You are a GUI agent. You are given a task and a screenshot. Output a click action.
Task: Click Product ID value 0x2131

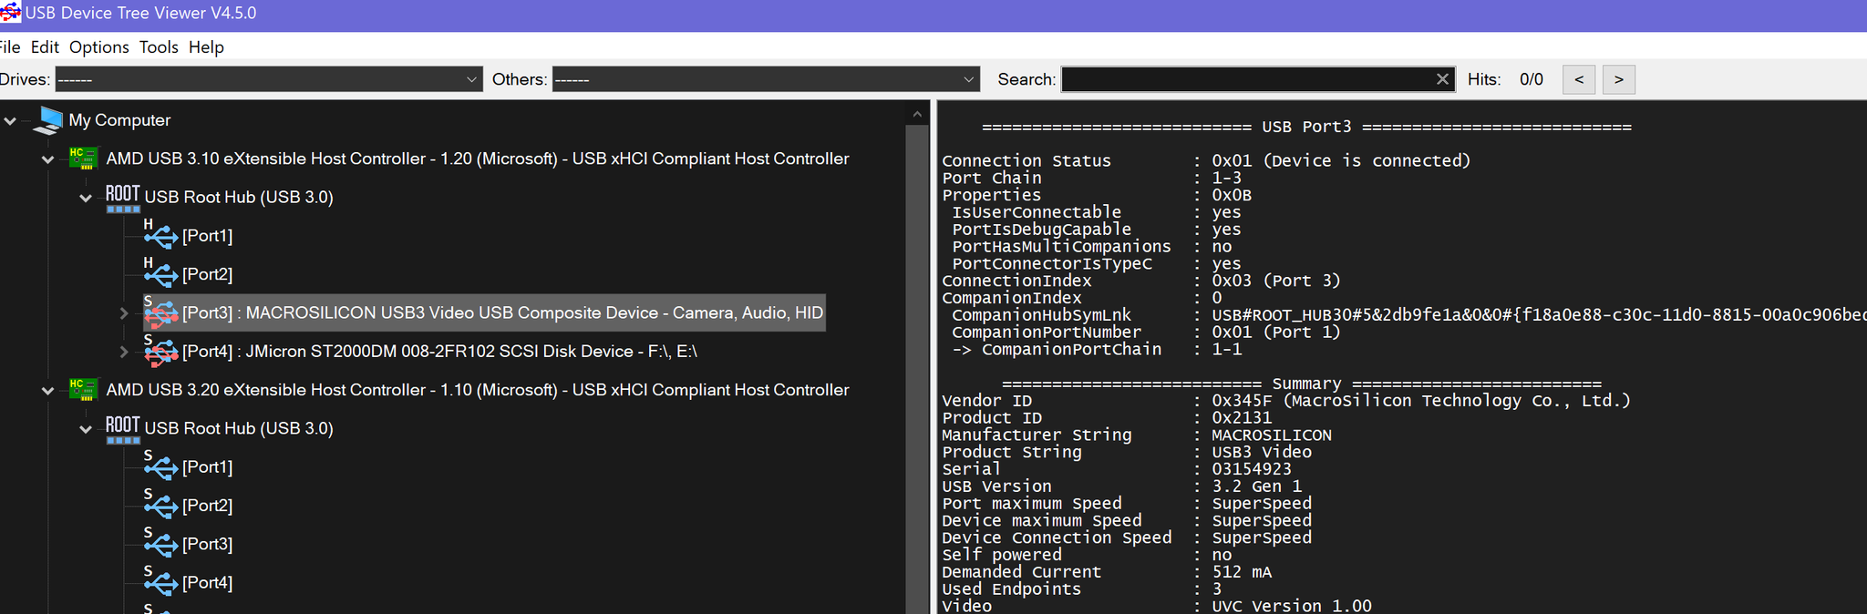point(1241,417)
